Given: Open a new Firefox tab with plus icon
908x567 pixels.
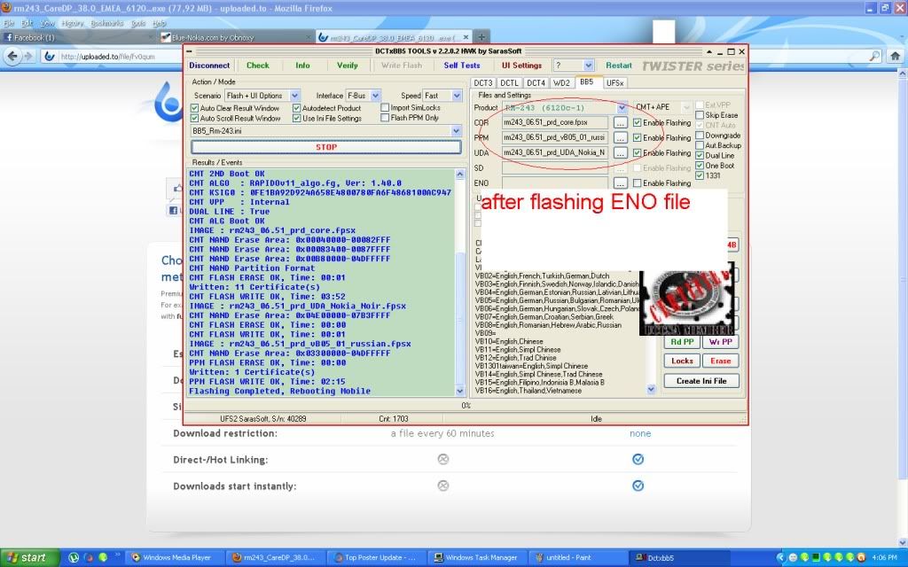Looking at the screenshot, I should click(x=481, y=37).
